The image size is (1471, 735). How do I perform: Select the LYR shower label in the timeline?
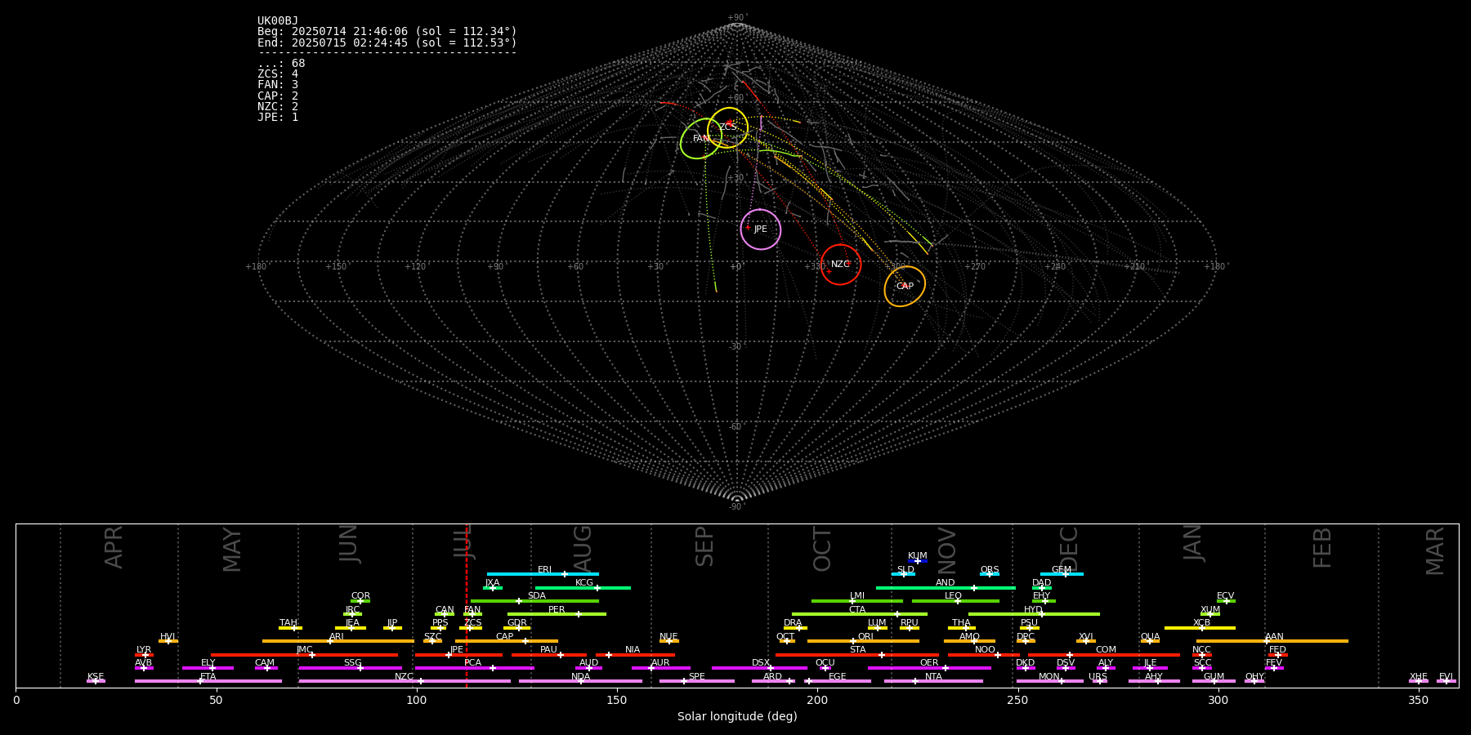[144, 650]
